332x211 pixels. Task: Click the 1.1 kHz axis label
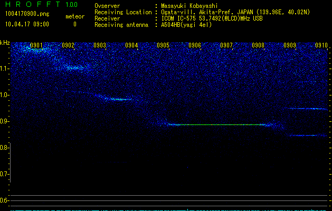4,69
